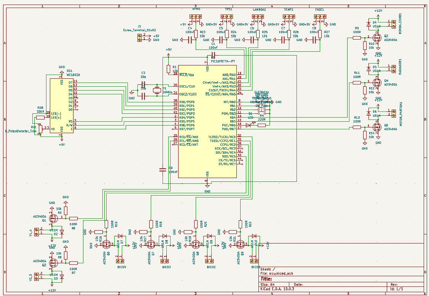Pick the TPS1 three-pin connector symbol
429x296 pixels.
(x=227, y=16)
